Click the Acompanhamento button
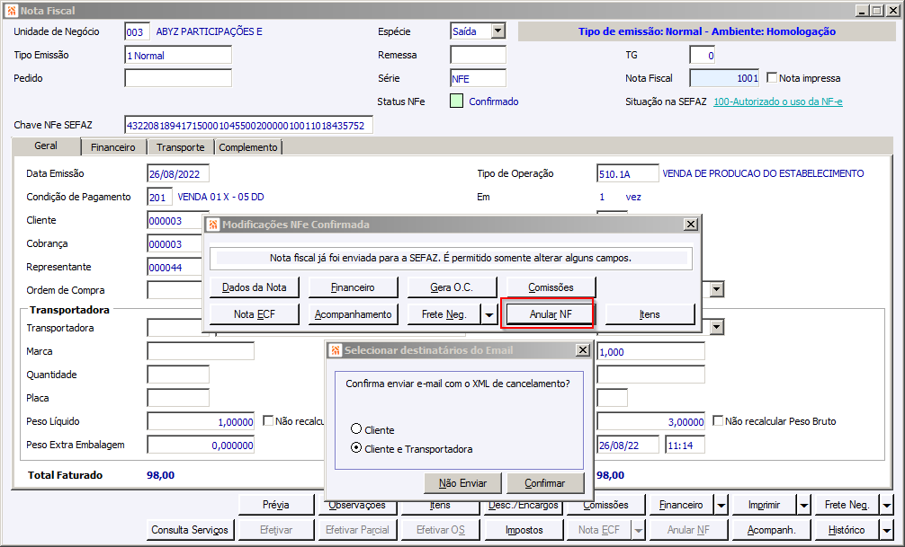 click(354, 314)
